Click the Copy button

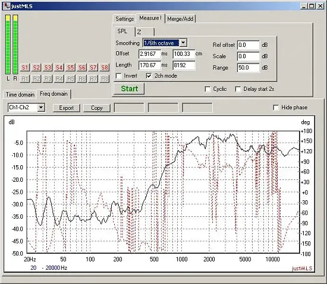tap(96, 108)
